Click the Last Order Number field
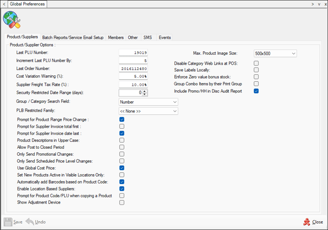Viewport: 328px width, 230px height. pos(133,69)
